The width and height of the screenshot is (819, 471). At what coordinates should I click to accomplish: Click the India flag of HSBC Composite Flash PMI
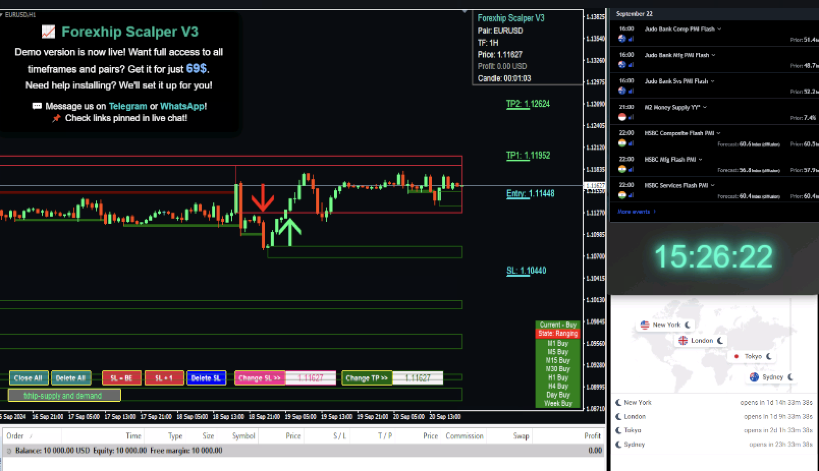pos(622,143)
